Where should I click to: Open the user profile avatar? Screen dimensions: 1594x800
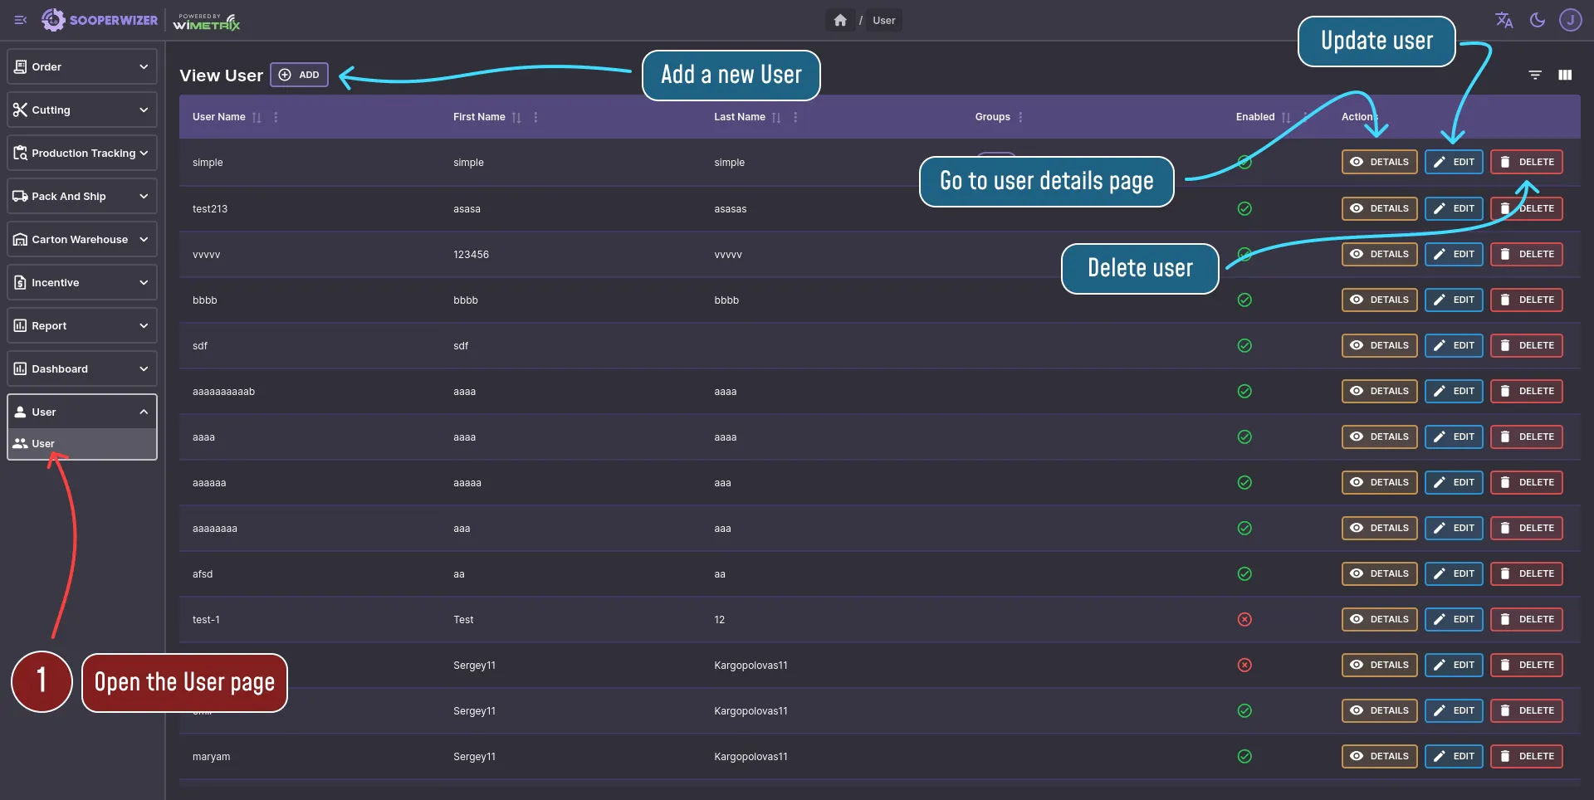pyautogui.click(x=1571, y=20)
